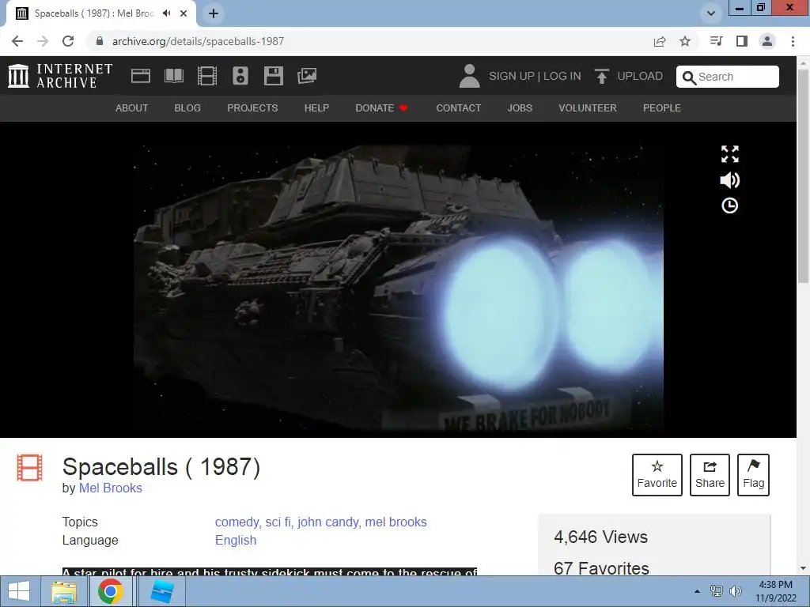
Task: Click the user avatar icon
Action: [x=469, y=76]
